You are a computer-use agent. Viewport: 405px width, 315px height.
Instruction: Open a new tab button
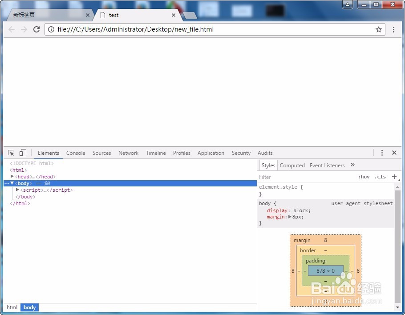click(190, 16)
